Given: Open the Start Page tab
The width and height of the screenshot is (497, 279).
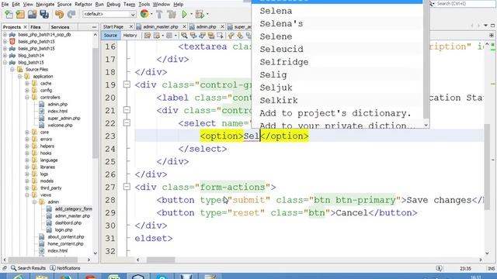Looking at the screenshot, I should [113, 27].
